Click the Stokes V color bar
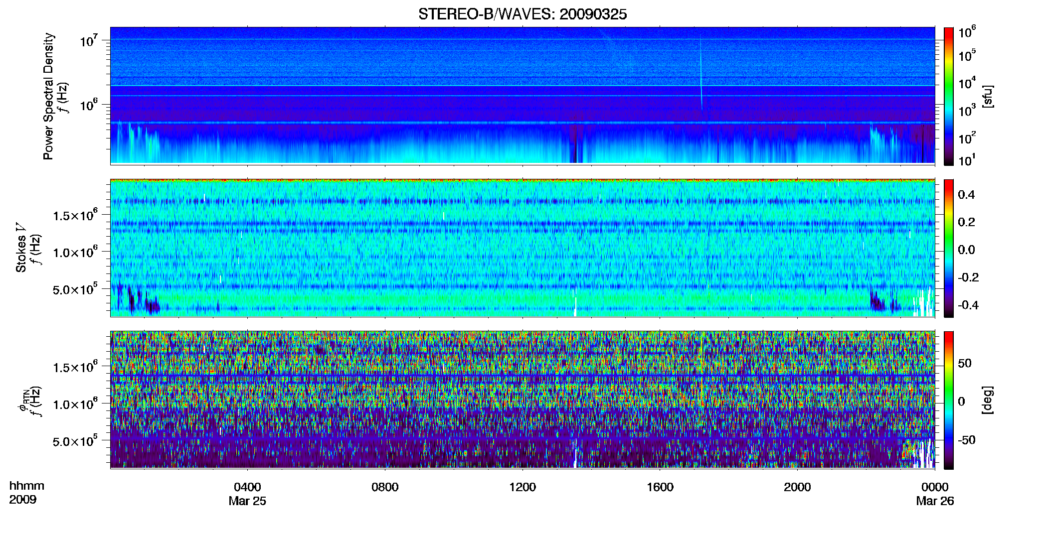The image size is (1045, 538). coord(948,248)
